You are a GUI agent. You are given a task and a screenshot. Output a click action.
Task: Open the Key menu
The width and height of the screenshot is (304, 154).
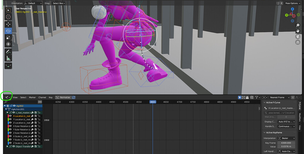click(x=50, y=98)
